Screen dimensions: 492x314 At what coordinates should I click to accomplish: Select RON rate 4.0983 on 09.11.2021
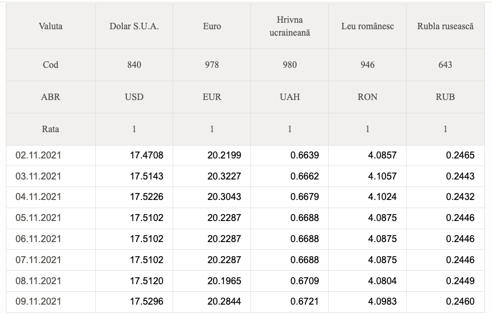(383, 302)
